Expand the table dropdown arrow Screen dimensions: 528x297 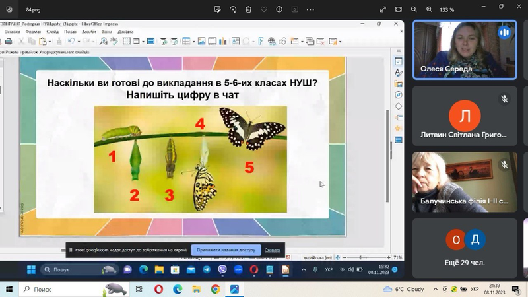pos(193,42)
